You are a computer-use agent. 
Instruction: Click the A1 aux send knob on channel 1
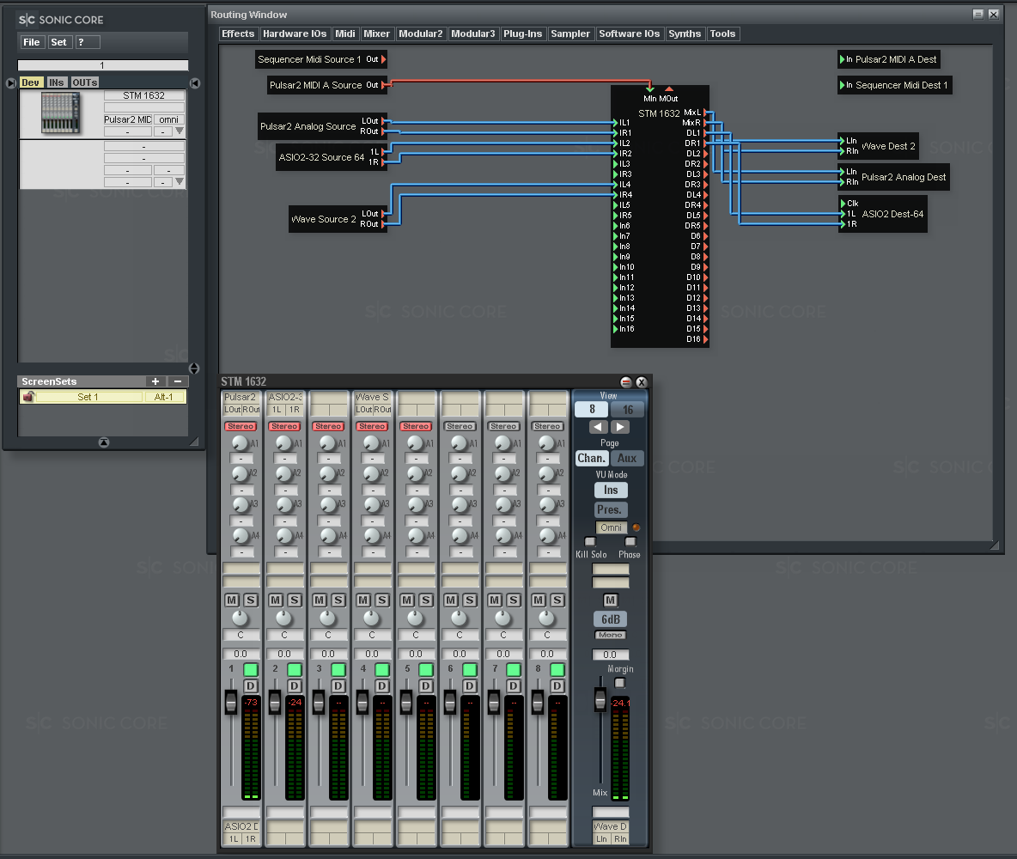click(240, 442)
